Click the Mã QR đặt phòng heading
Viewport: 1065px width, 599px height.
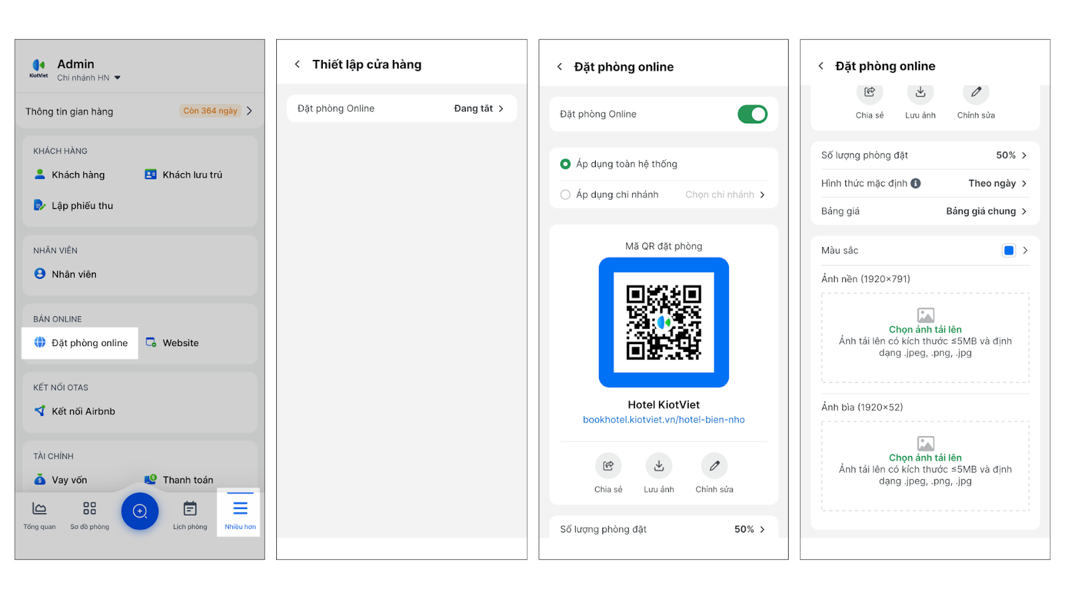(x=664, y=246)
